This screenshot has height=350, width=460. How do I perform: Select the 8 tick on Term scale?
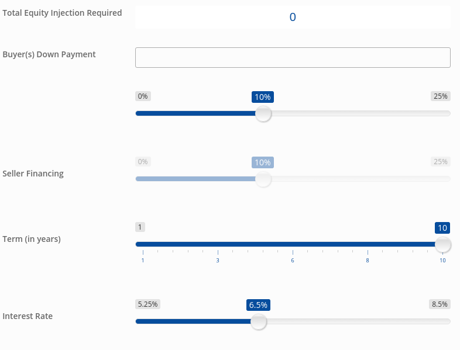tap(368, 260)
